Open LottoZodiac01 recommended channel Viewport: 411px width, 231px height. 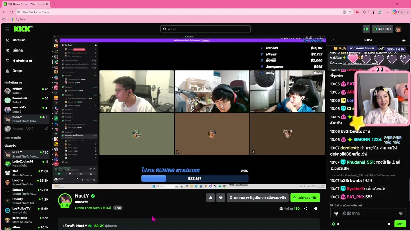pos(26,163)
